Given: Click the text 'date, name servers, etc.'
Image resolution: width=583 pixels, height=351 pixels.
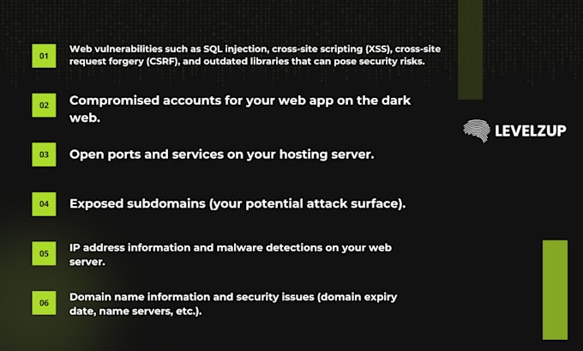Looking at the screenshot, I should 134,312.
